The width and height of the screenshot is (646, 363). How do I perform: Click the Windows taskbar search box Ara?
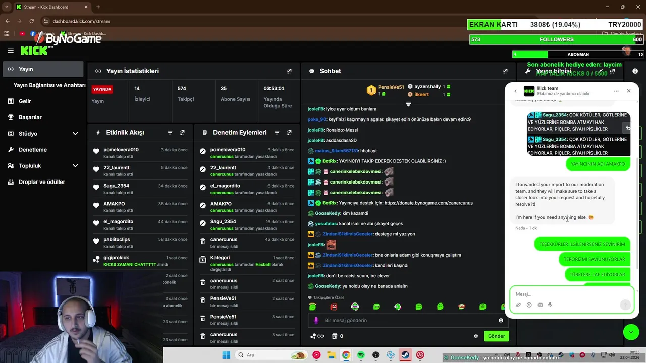(x=271, y=355)
